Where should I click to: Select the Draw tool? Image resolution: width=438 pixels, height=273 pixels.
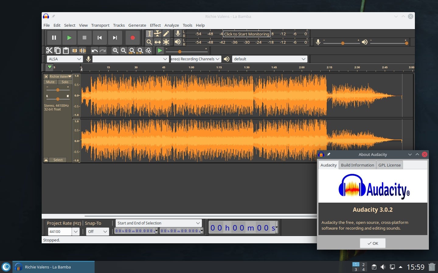click(166, 34)
